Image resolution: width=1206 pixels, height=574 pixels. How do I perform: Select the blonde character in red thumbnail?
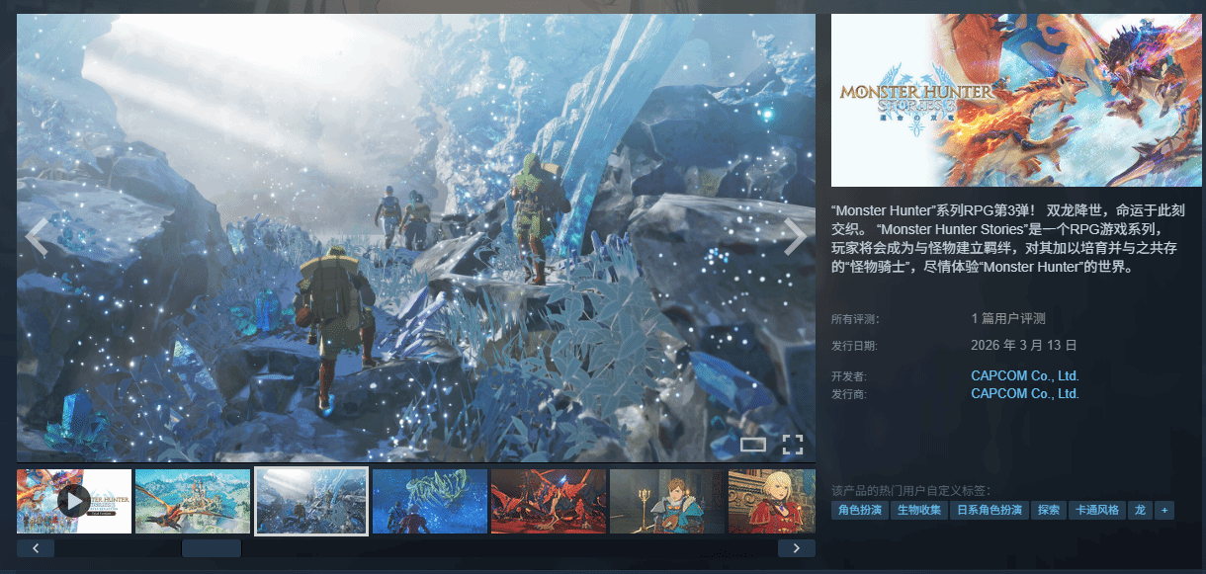coord(771,501)
